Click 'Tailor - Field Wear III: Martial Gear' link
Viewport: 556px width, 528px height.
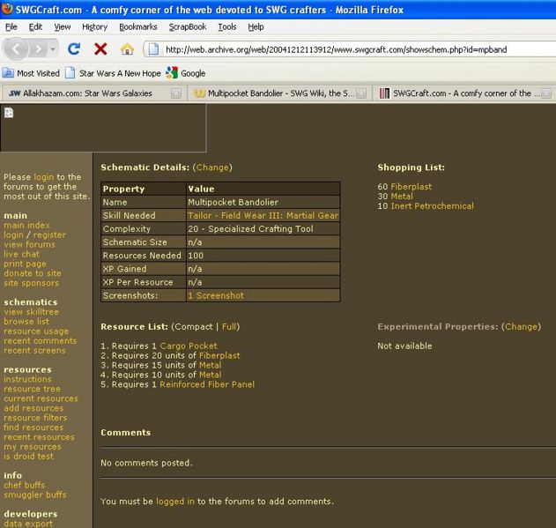263,215
